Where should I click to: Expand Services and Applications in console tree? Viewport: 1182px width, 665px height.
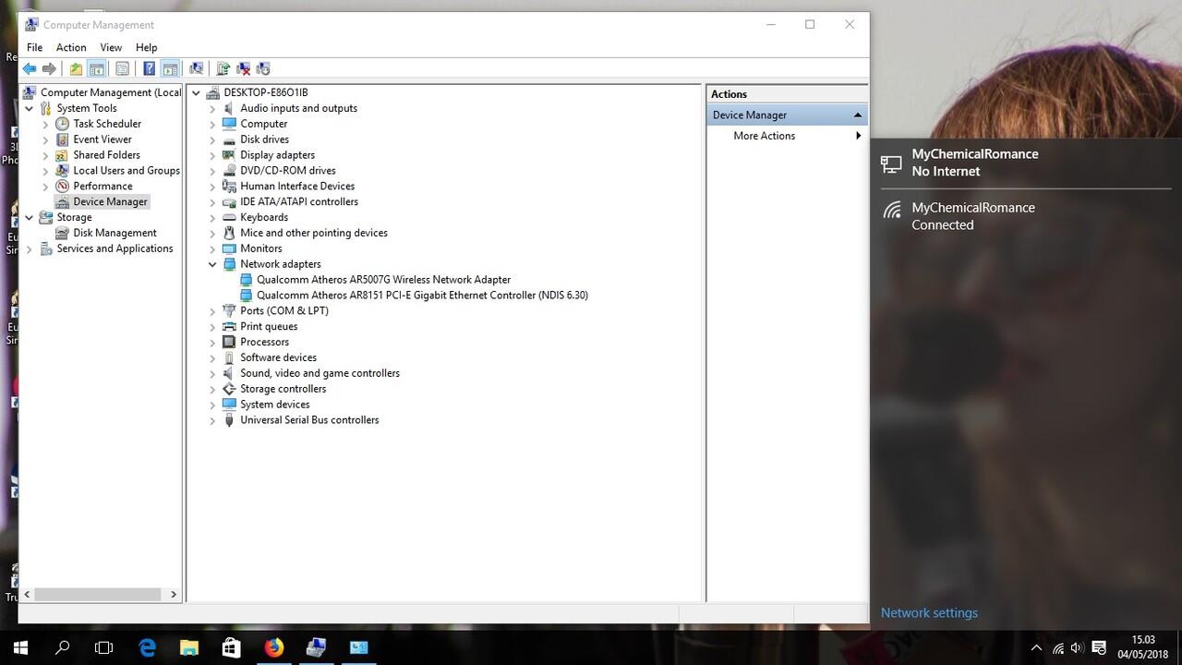pyautogui.click(x=29, y=248)
